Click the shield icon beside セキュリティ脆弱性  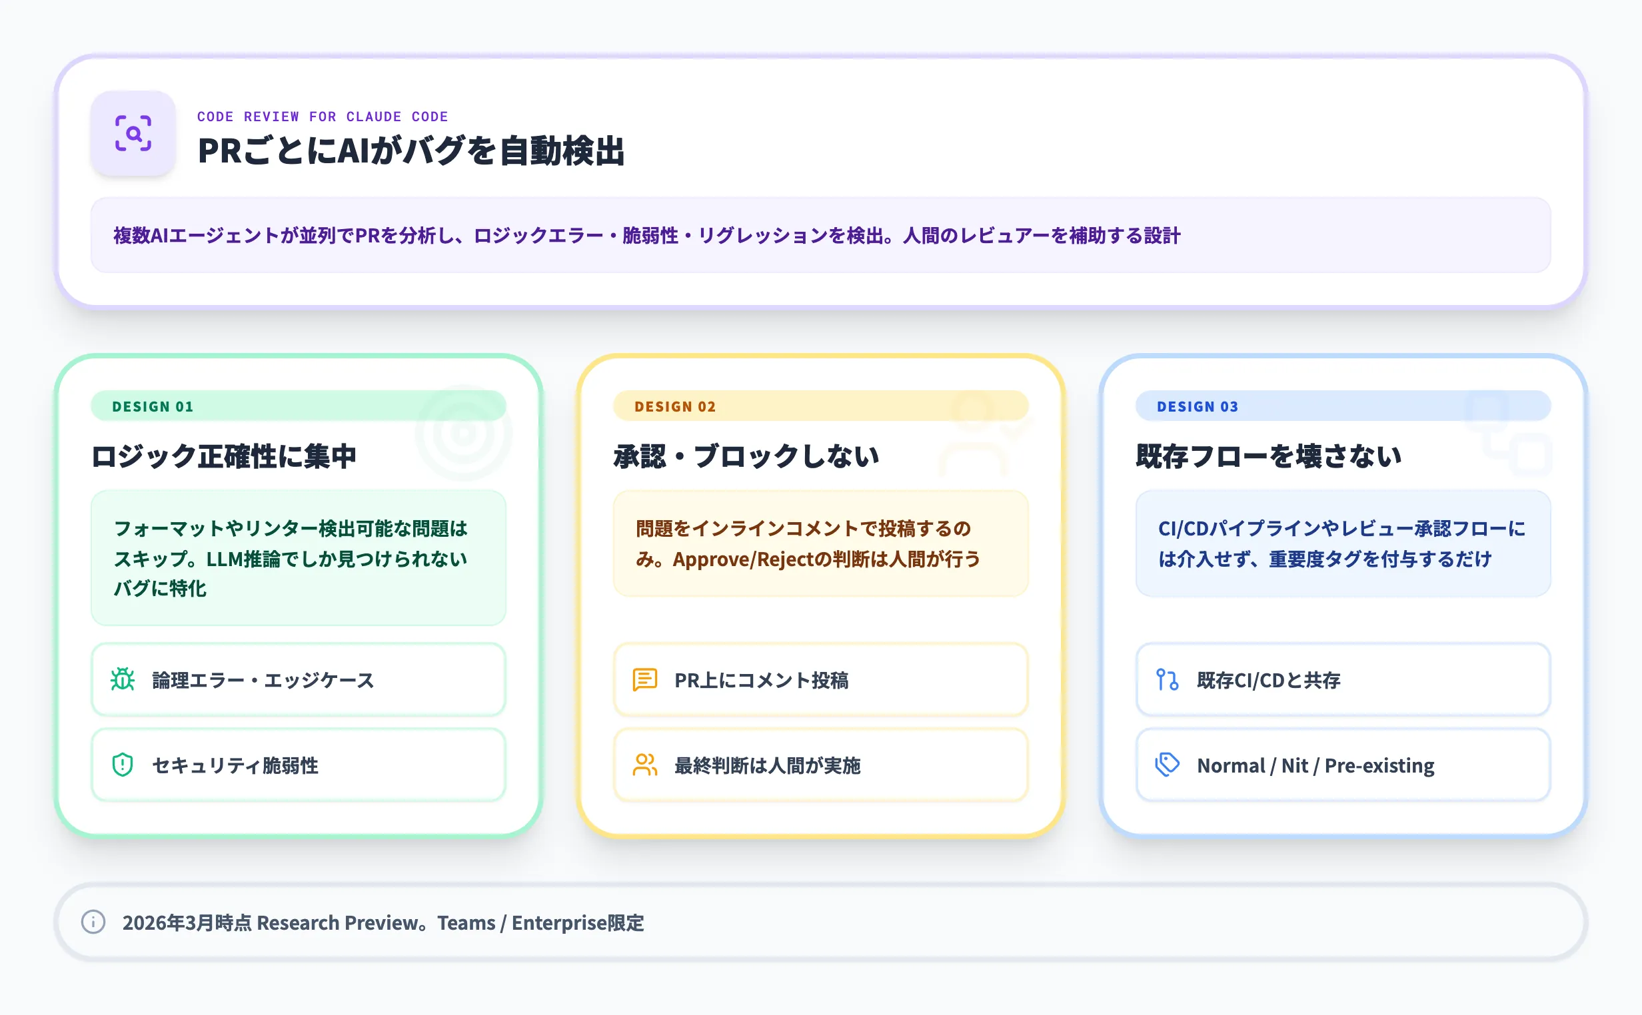pyautogui.click(x=121, y=765)
